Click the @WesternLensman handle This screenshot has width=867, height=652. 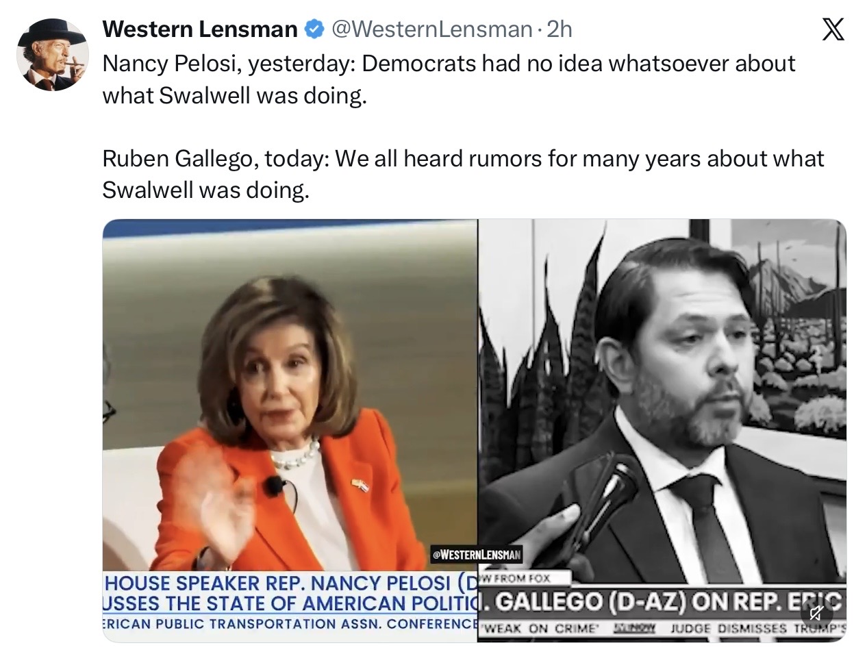pyautogui.click(x=431, y=29)
